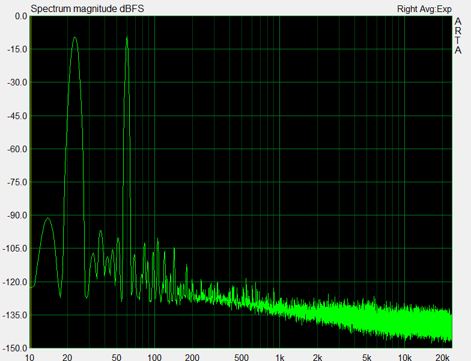Click the 10 Hz frequency label
The height and width of the screenshot is (361, 471).
click(x=29, y=357)
